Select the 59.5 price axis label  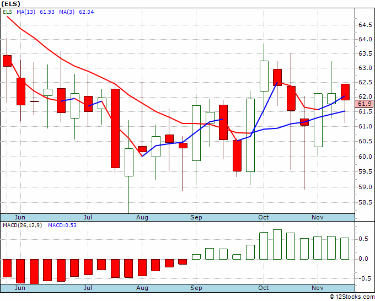[365, 171]
